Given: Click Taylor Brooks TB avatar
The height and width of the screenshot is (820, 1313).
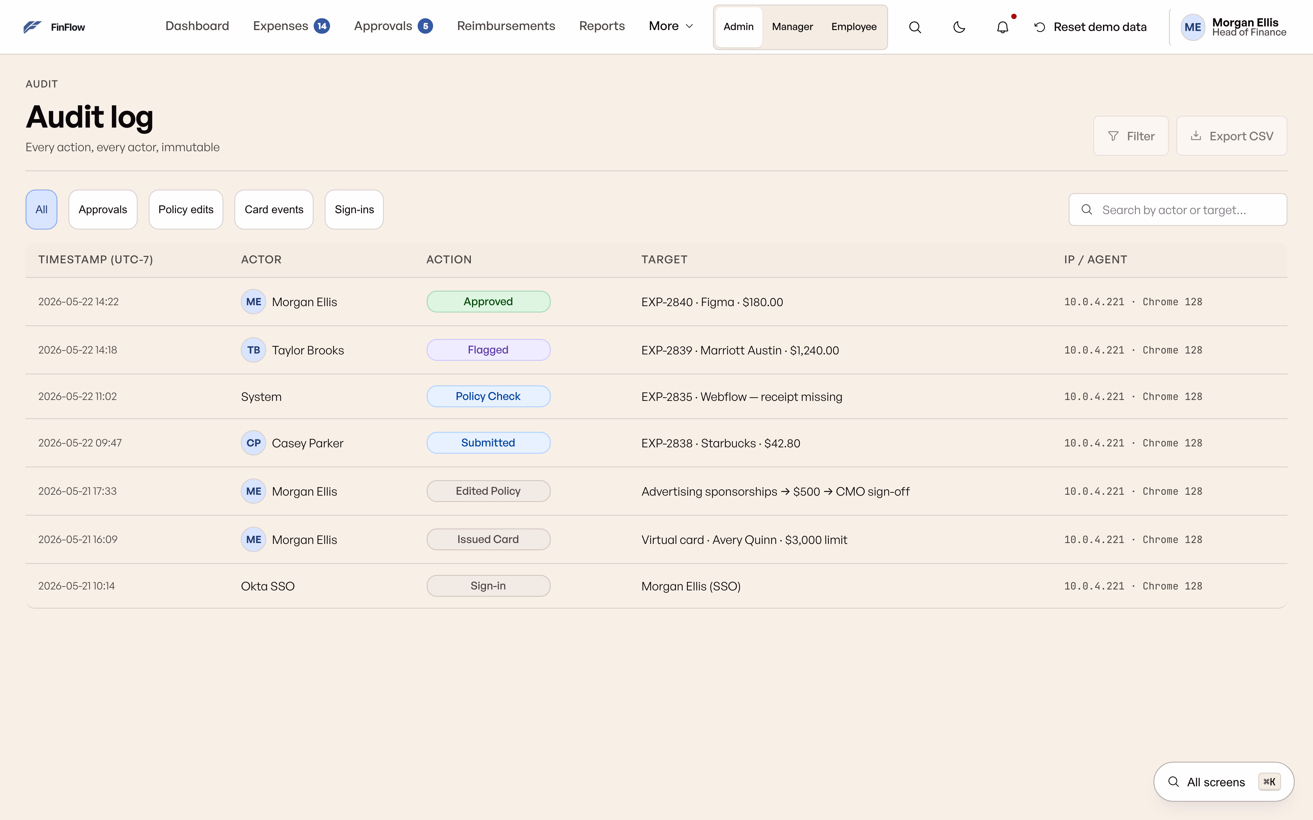Looking at the screenshot, I should click(253, 350).
